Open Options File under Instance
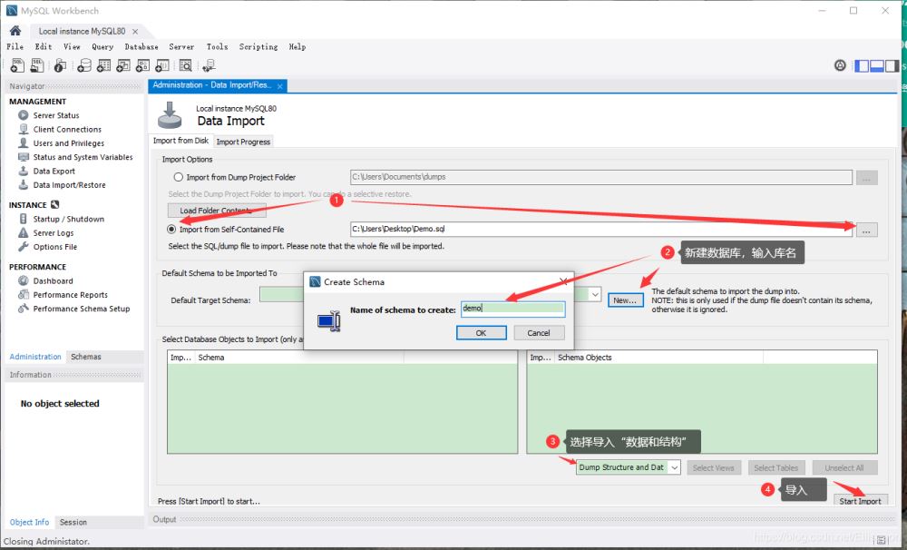Image resolution: width=907 pixels, height=550 pixels. point(54,246)
